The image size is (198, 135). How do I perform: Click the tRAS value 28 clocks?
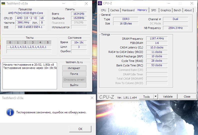[157, 61]
